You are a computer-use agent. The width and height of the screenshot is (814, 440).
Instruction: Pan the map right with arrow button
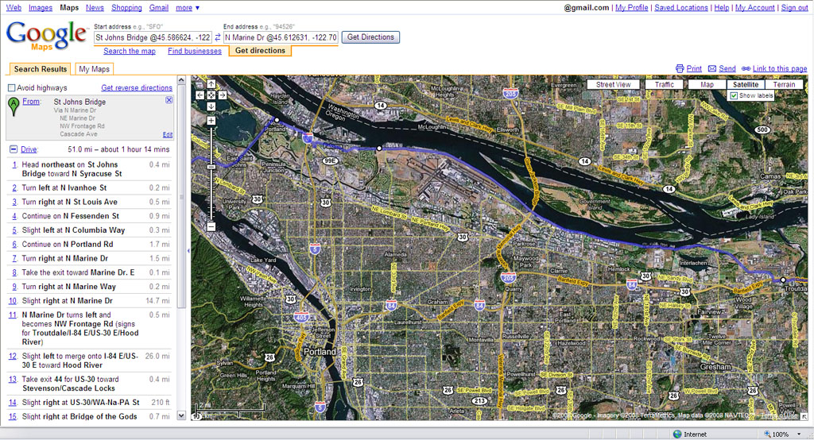[x=223, y=95]
